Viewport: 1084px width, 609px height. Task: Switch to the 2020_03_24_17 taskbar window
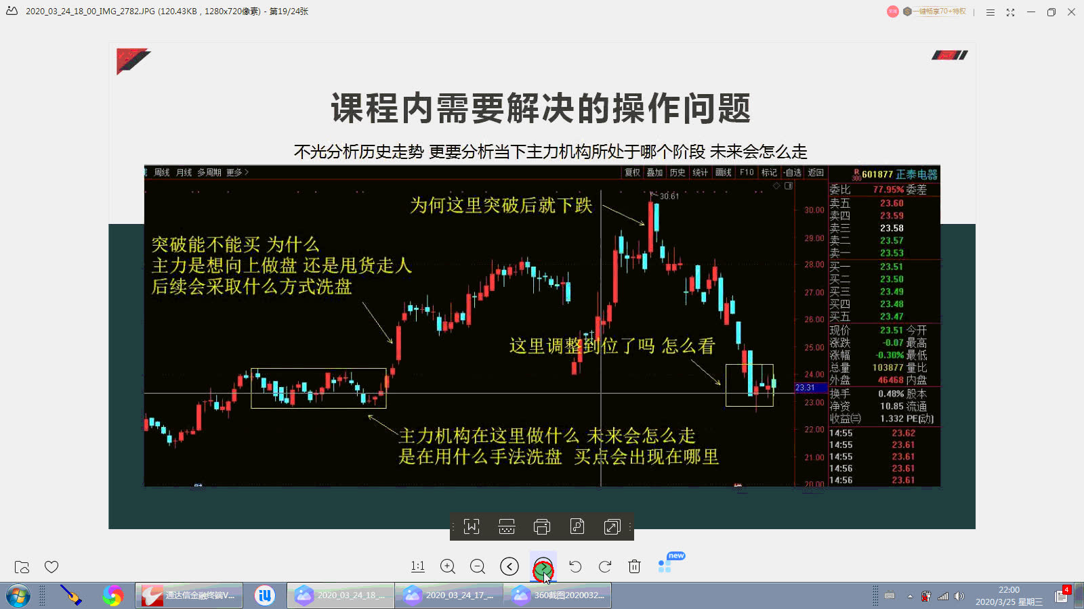point(449,595)
